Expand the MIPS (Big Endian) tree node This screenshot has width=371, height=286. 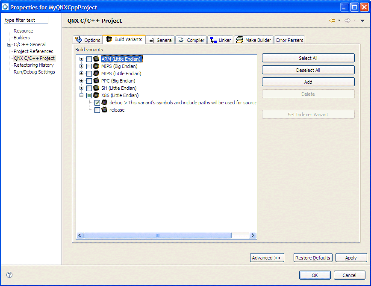81,66
